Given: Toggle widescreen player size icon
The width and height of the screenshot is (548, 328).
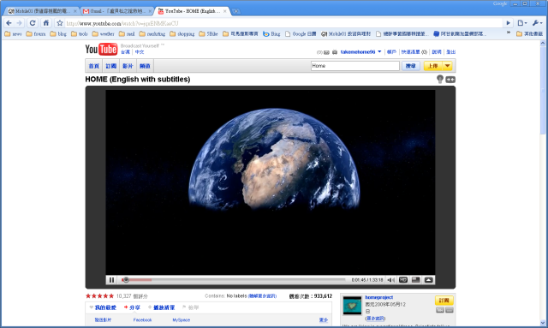Looking at the screenshot, I should tap(450, 80).
